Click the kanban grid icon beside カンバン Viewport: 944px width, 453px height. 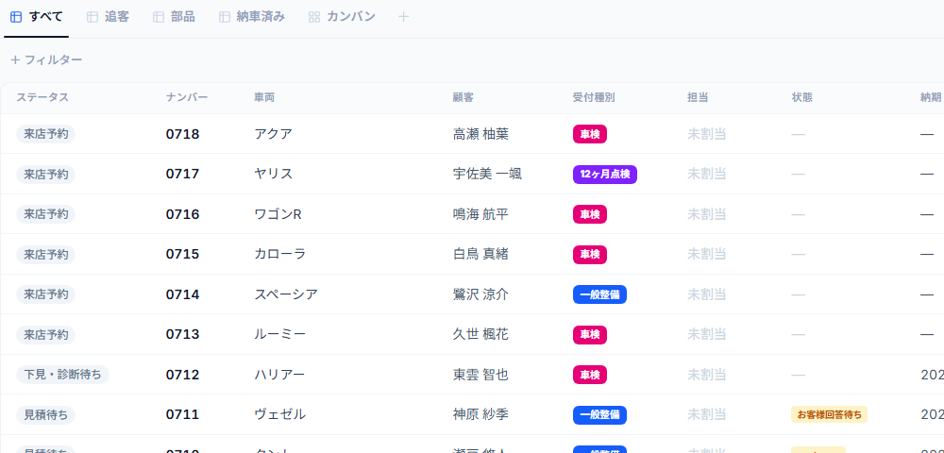pyautogui.click(x=314, y=17)
